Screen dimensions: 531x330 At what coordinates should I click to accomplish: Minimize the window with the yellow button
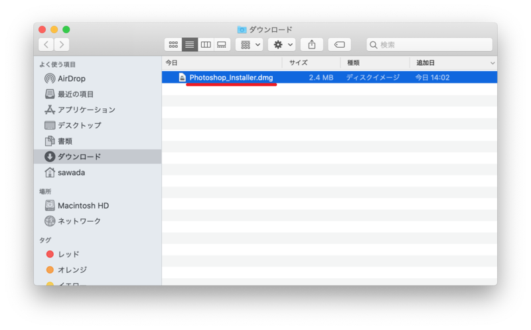[x=54, y=29]
